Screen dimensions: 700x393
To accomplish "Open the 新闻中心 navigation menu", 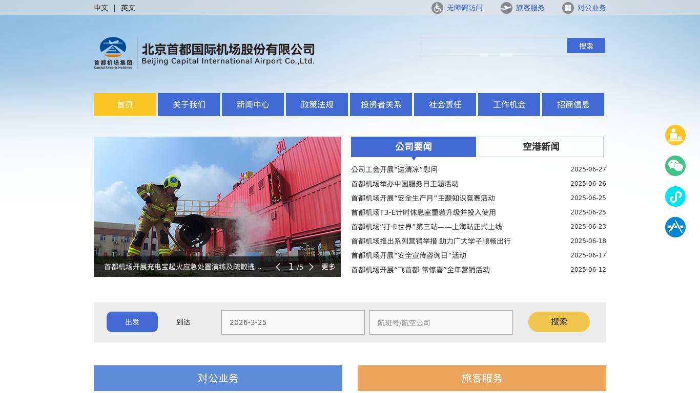I will click(x=253, y=104).
